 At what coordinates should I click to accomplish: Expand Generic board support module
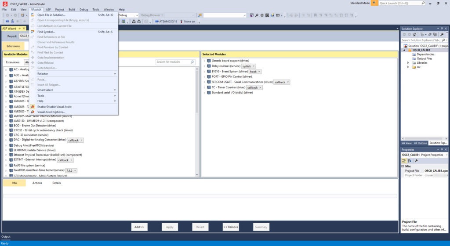204,61
